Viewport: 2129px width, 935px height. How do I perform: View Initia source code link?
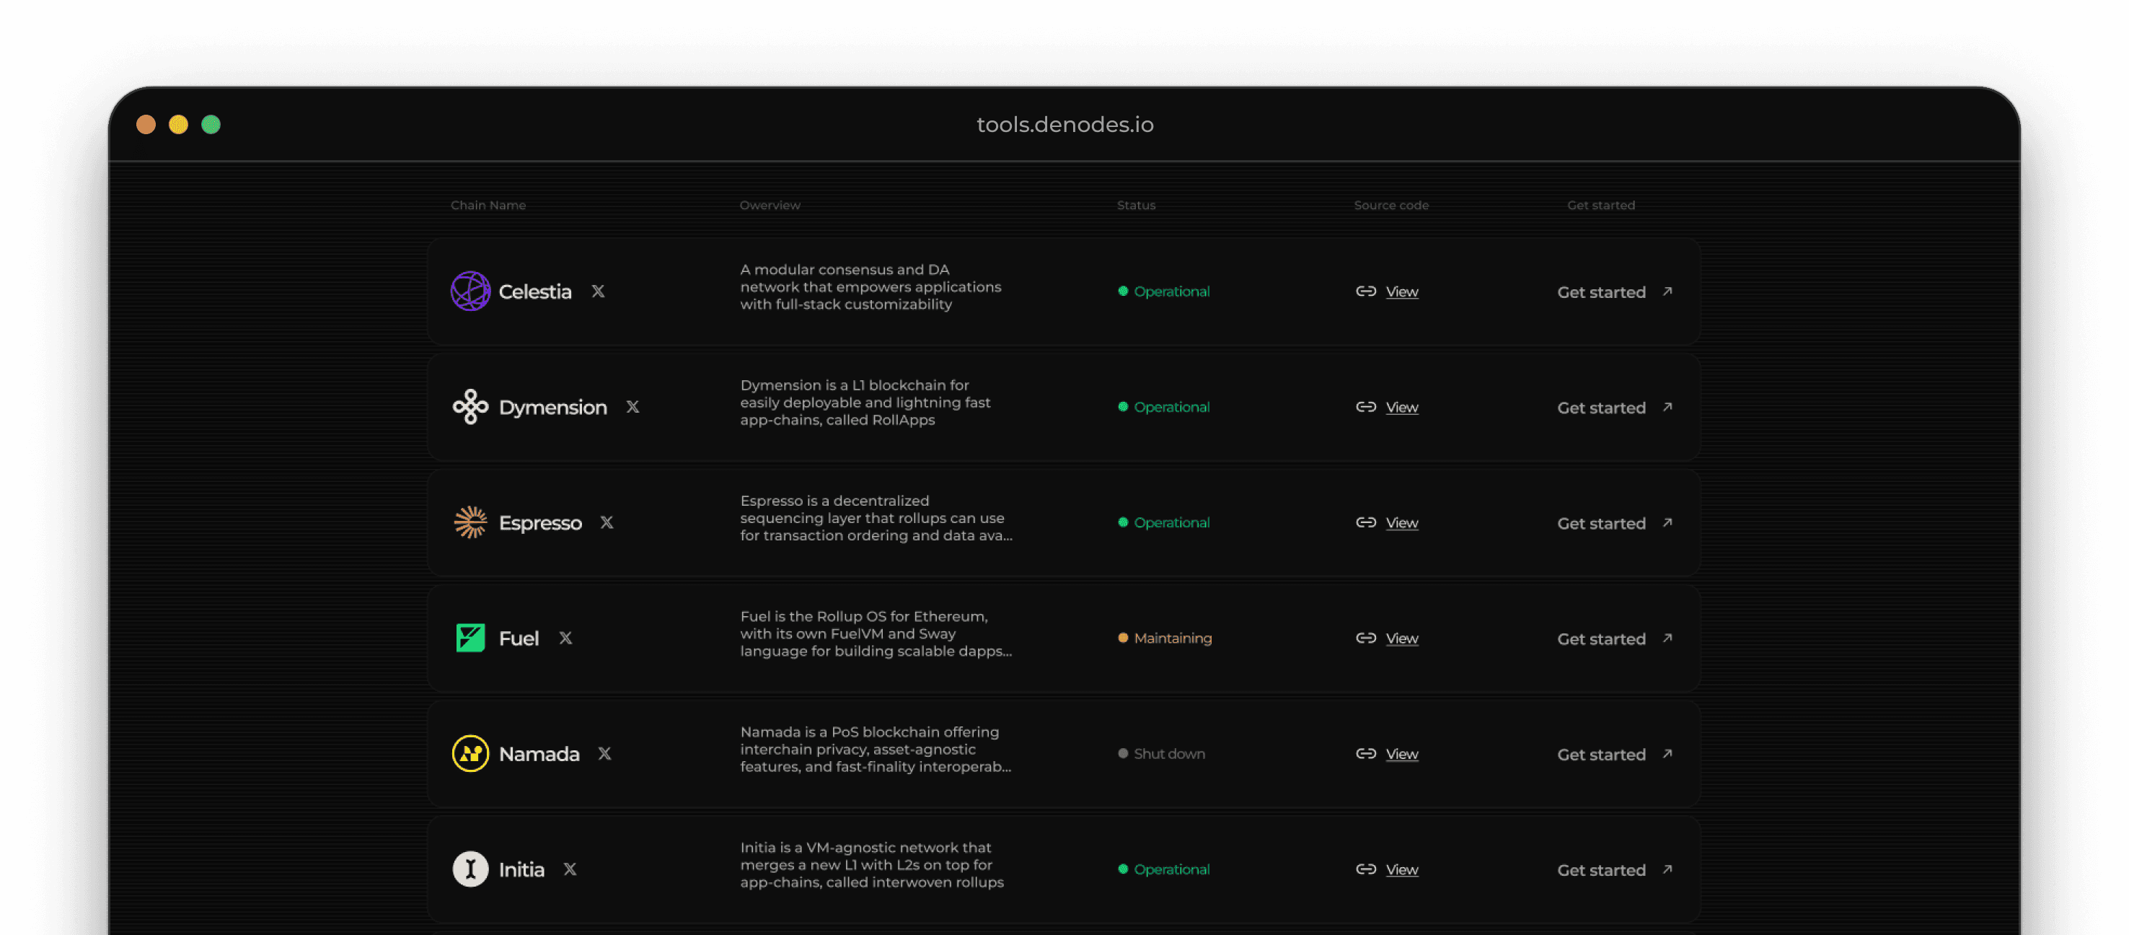(x=1402, y=871)
